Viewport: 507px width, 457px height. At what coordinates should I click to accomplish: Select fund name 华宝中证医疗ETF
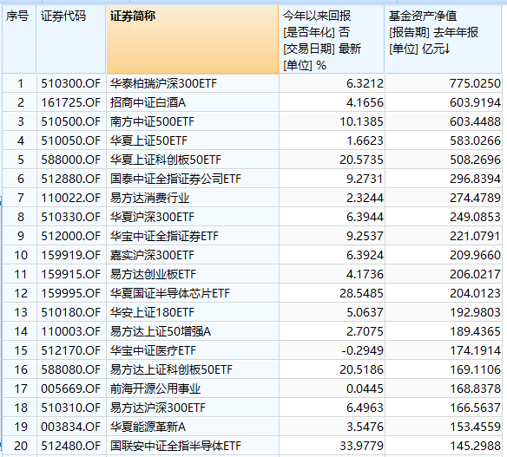(153, 350)
